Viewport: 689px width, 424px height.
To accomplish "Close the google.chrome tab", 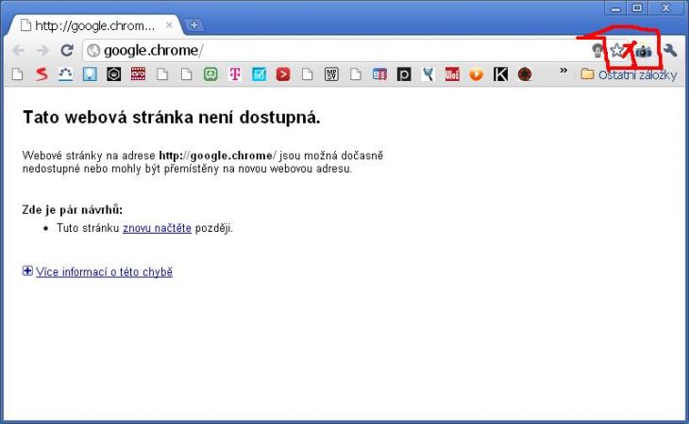I will pos(169,25).
